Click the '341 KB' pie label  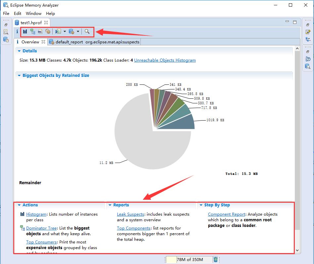click(x=176, y=85)
